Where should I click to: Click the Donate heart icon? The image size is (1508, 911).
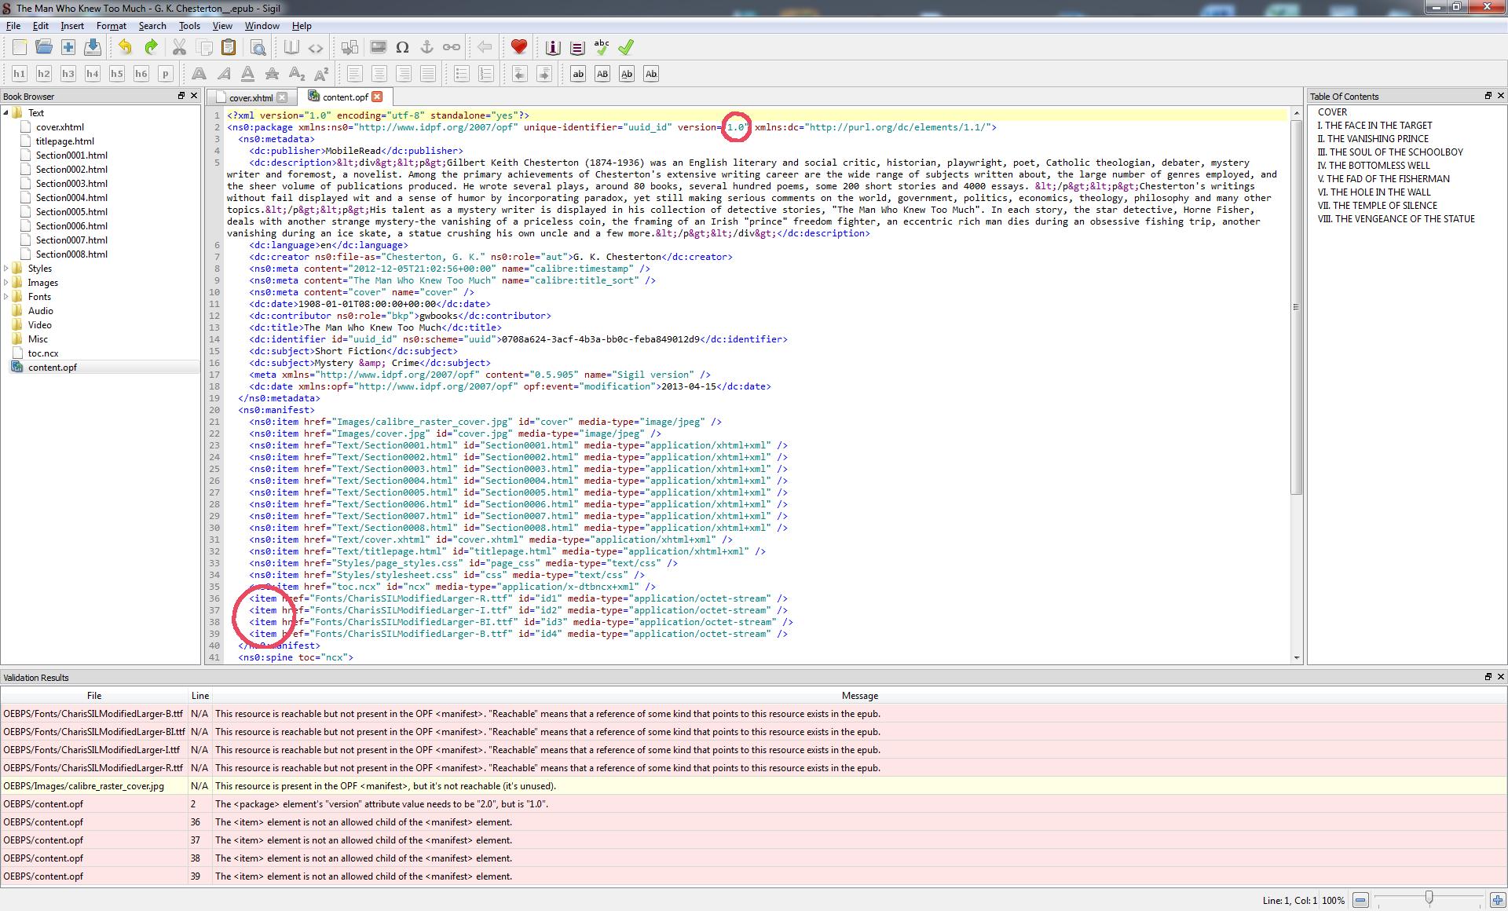518,48
